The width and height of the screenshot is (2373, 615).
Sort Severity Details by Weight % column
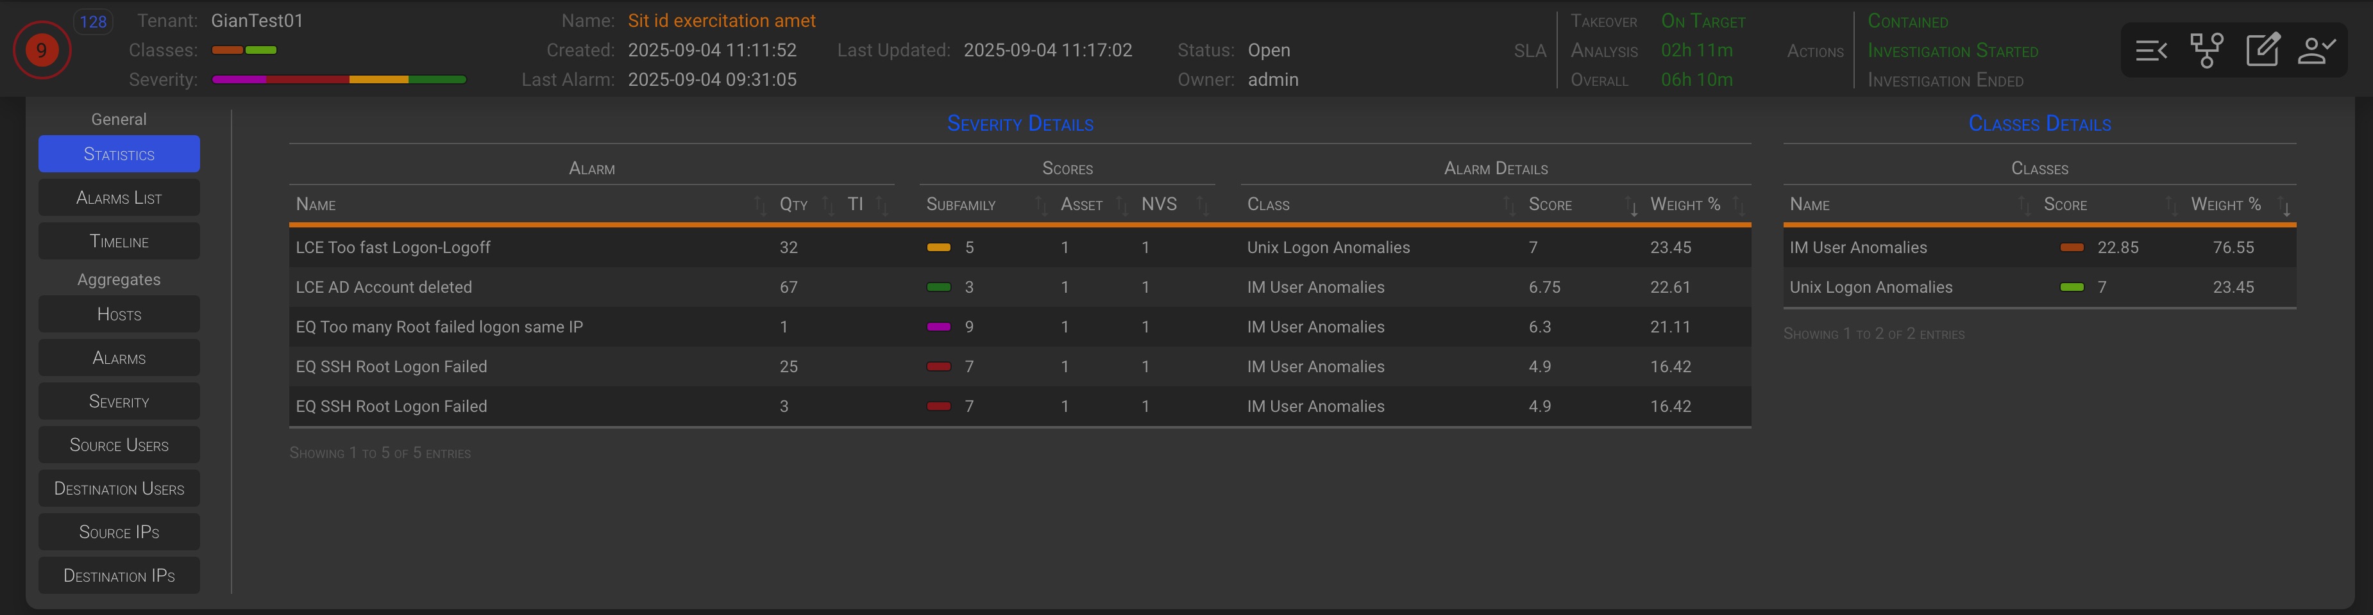click(x=1685, y=204)
